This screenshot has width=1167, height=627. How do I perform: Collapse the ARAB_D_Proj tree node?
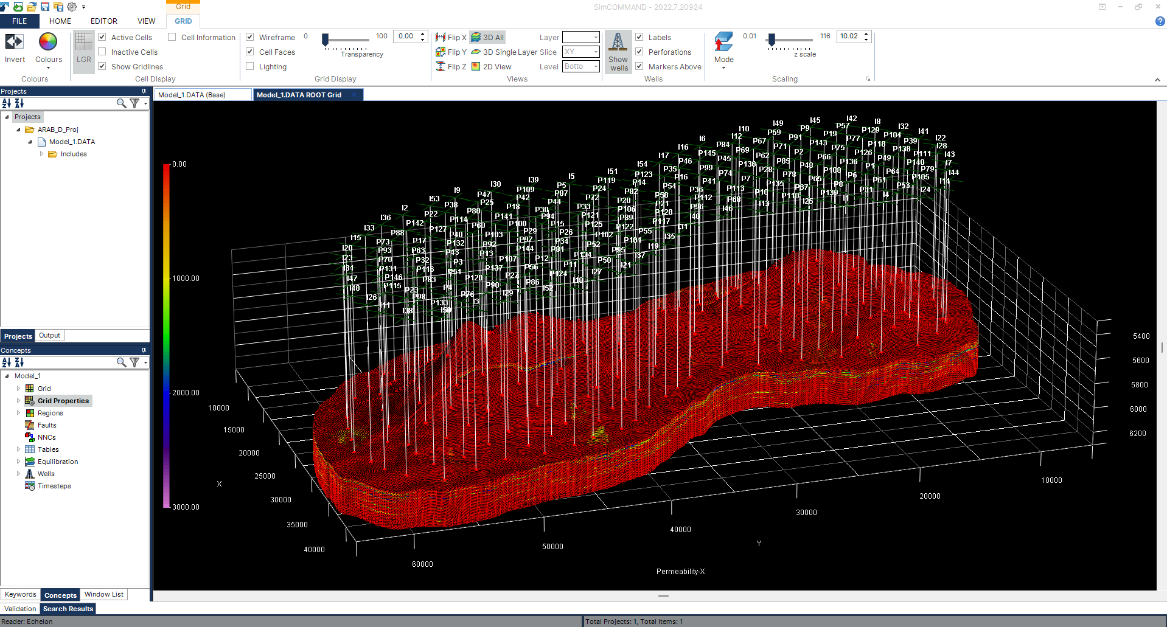[18, 130]
